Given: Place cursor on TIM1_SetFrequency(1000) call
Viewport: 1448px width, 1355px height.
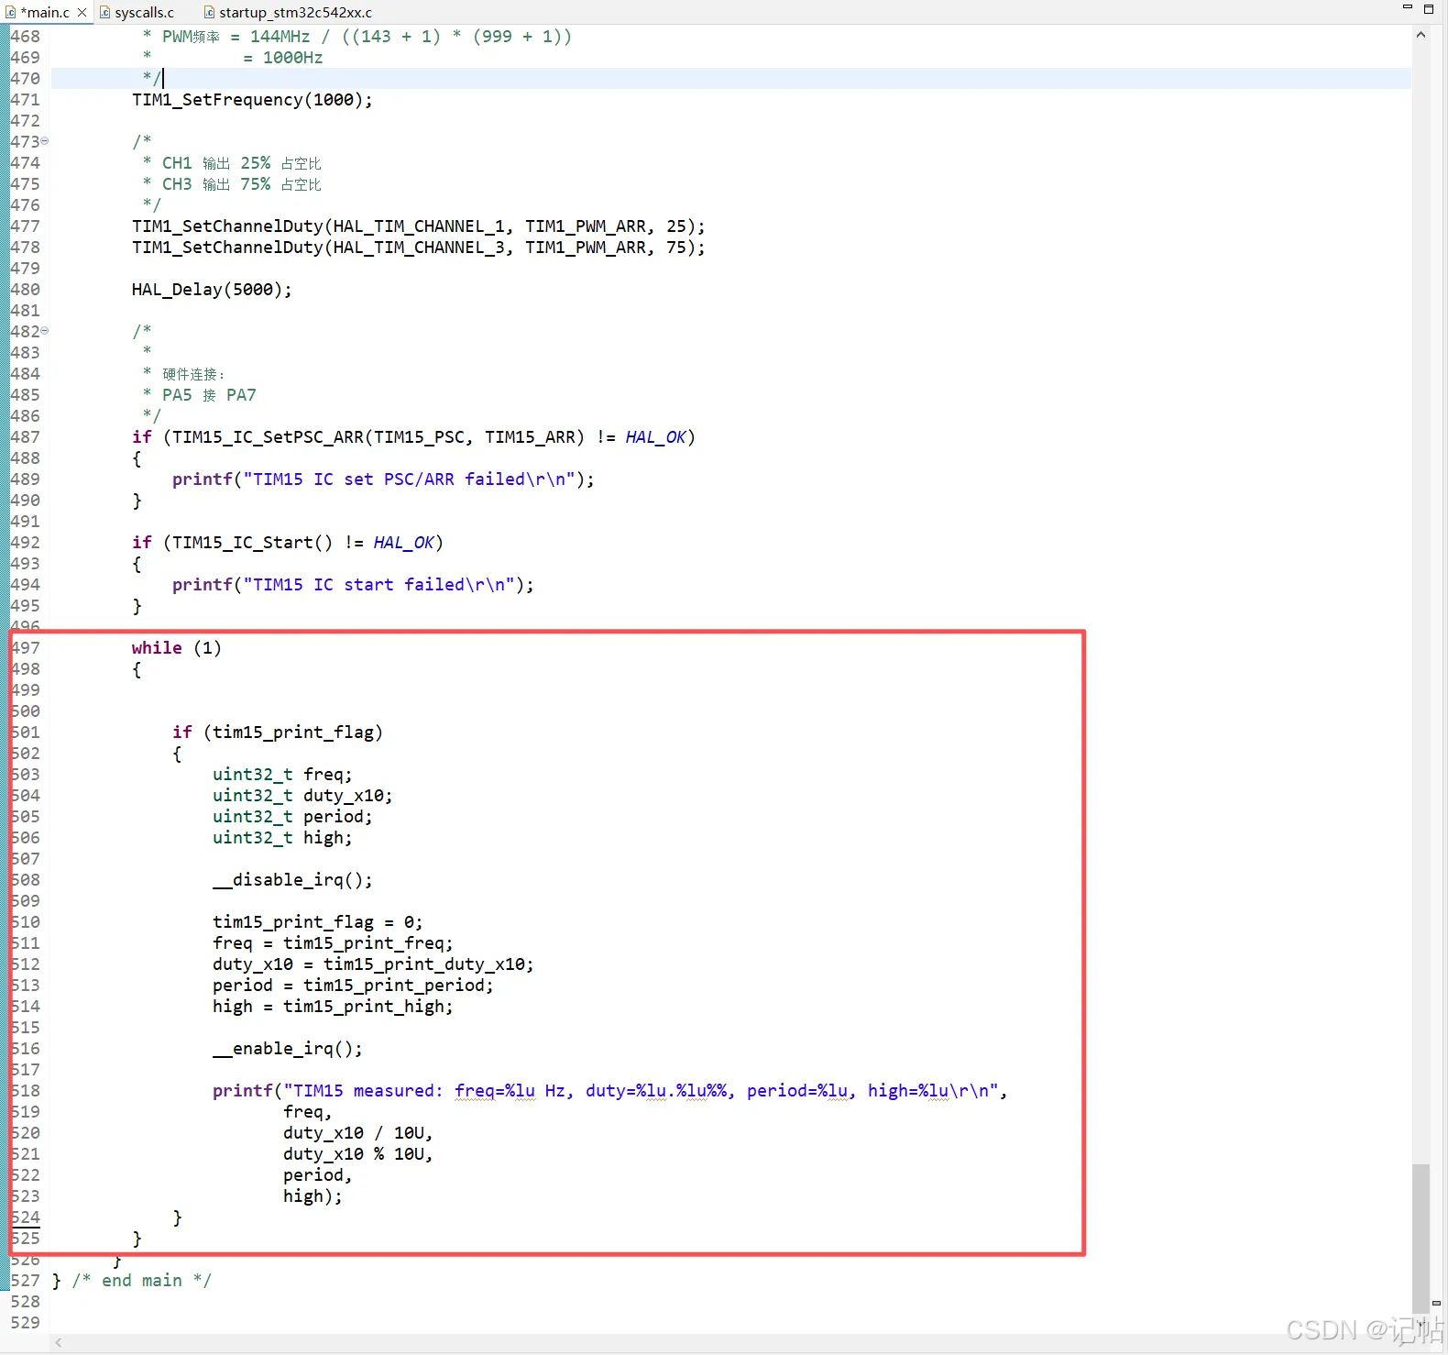Looking at the screenshot, I should [252, 99].
